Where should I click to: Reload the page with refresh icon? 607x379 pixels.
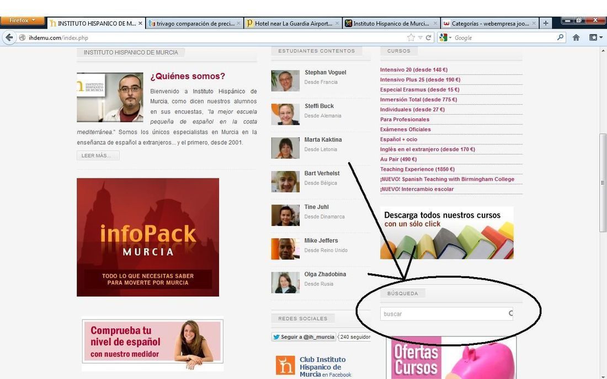click(x=428, y=37)
